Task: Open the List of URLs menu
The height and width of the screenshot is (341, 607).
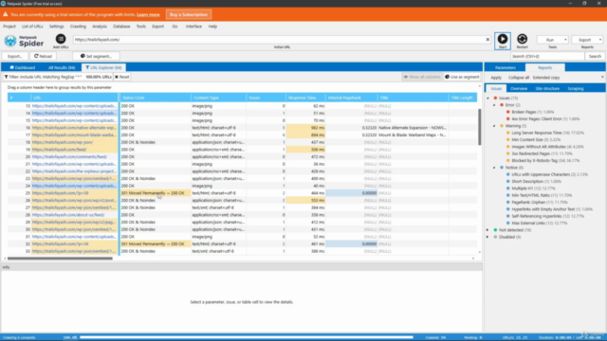Action: [x=32, y=27]
